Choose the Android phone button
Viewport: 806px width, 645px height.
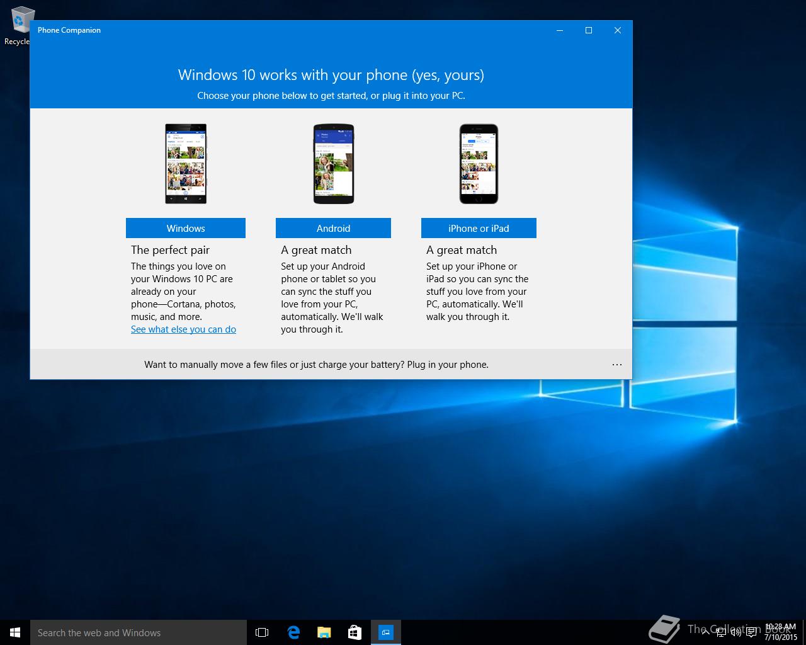pos(333,228)
